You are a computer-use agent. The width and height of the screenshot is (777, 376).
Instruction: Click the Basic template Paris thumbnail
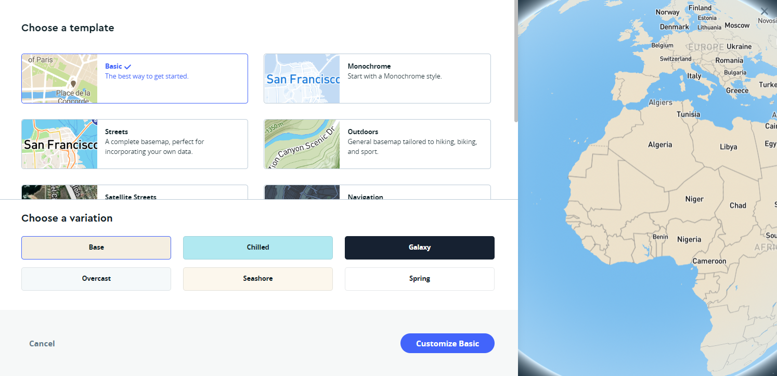point(59,79)
